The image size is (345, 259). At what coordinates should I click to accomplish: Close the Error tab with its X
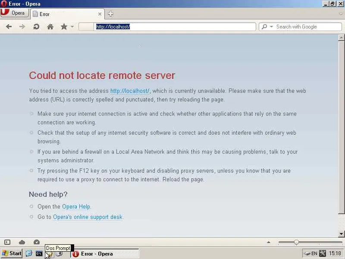click(100, 14)
